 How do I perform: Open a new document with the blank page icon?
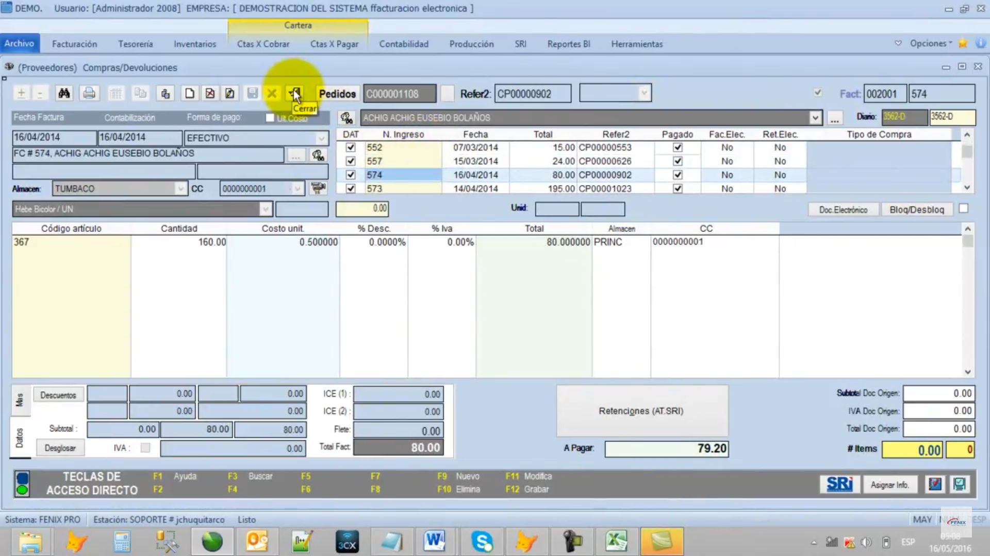point(189,93)
